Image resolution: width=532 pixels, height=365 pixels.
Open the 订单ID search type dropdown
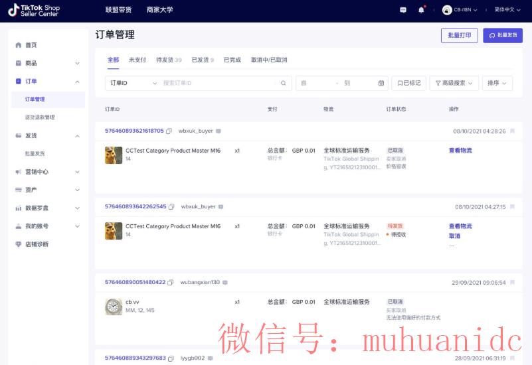(133, 83)
